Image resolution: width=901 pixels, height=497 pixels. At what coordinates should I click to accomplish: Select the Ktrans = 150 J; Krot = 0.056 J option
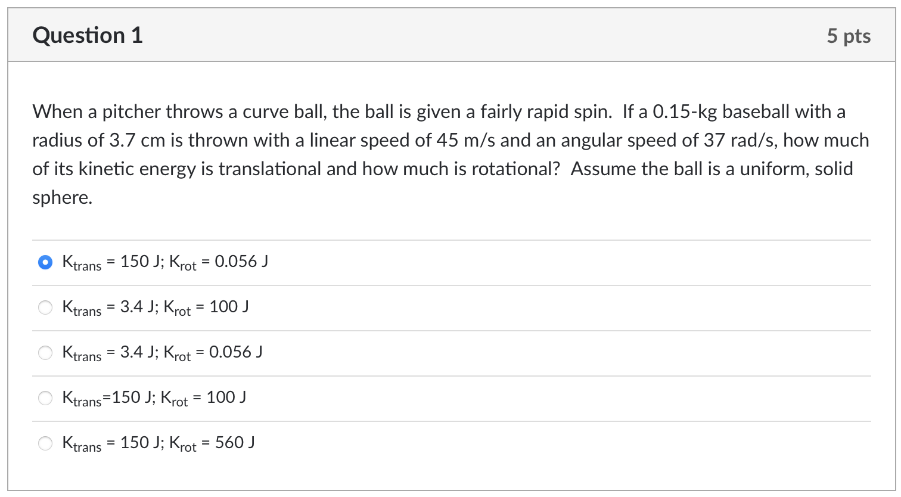coord(164,261)
